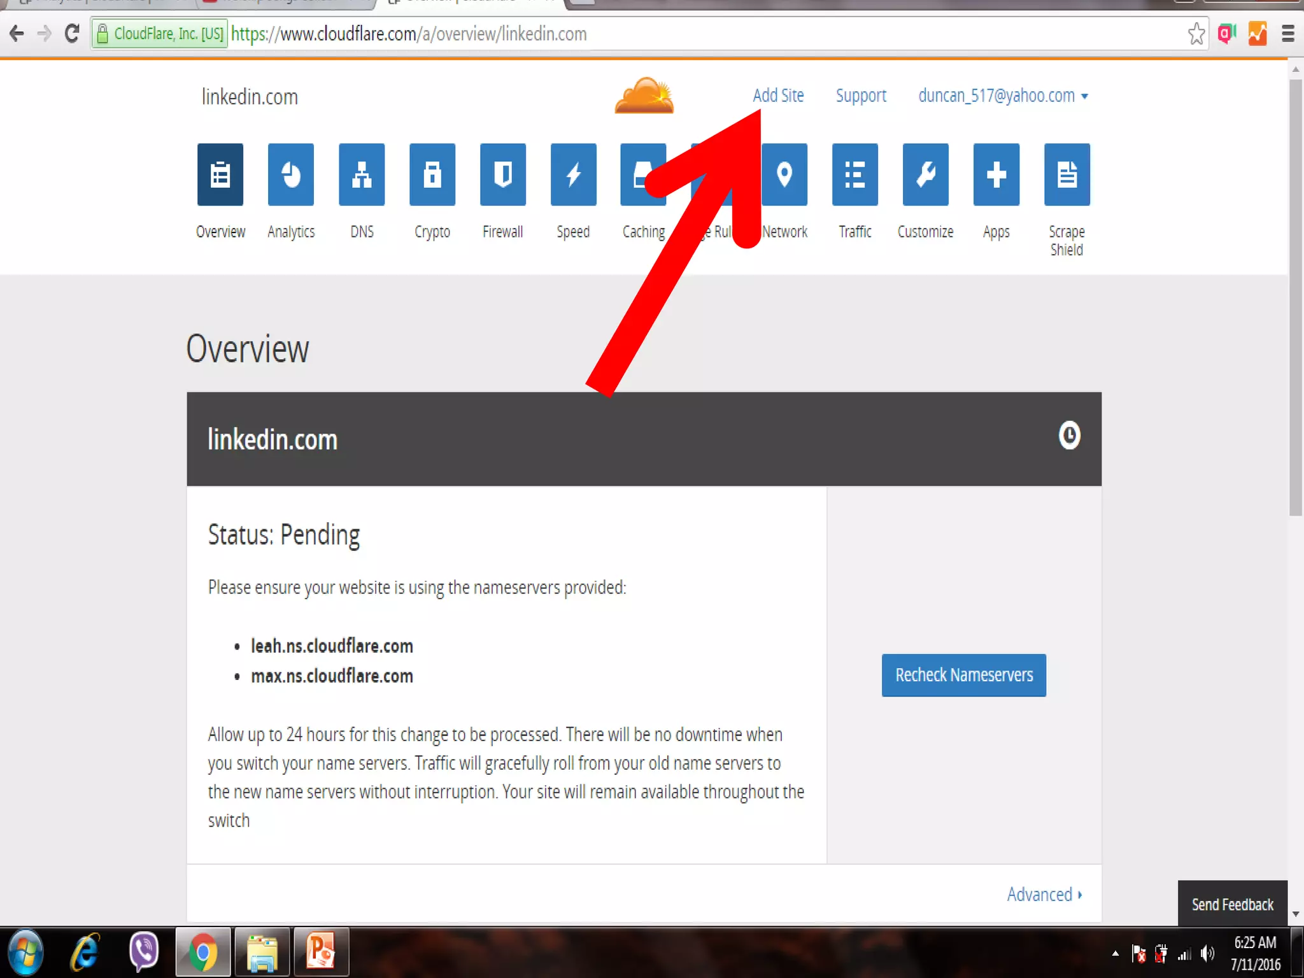Select the Crypto lock icon
The width and height of the screenshot is (1304, 978).
(432, 174)
